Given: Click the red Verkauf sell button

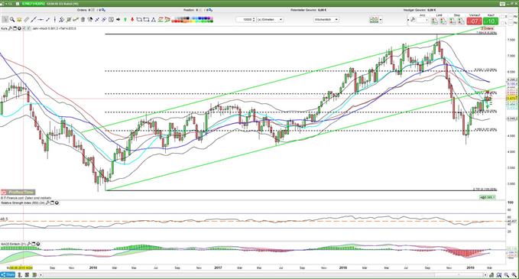Looking at the screenshot, I should (475, 21).
